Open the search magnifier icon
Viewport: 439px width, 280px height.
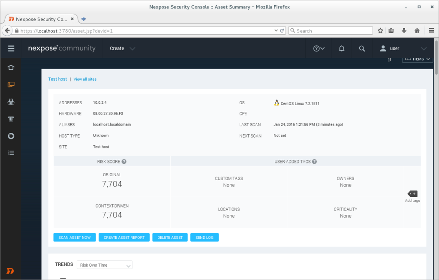coord(362,48)
